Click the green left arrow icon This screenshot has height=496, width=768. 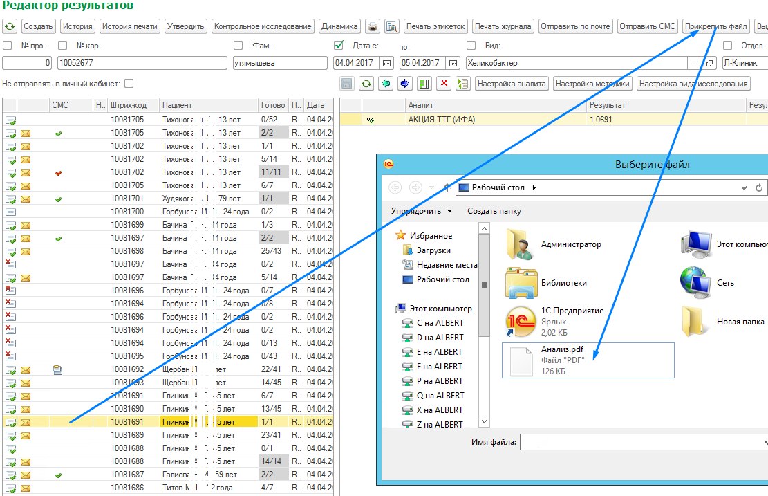(x=386, y=84)
